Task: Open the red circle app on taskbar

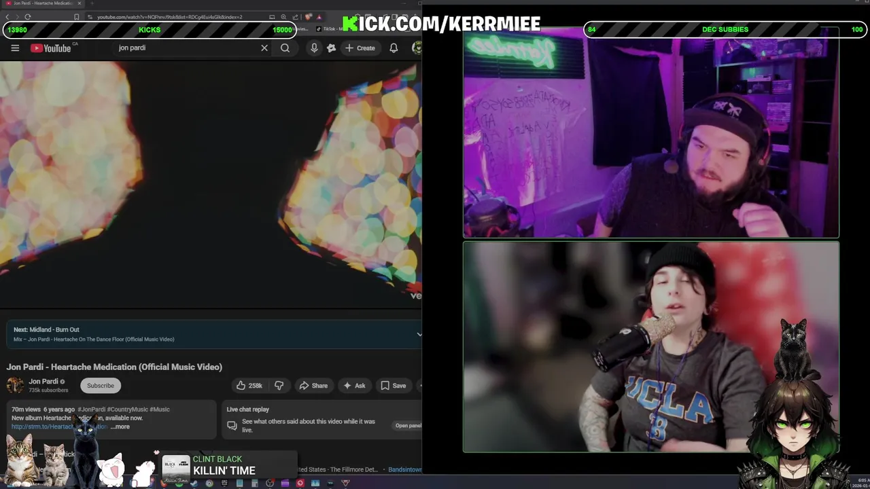Action: click(300, 484)
